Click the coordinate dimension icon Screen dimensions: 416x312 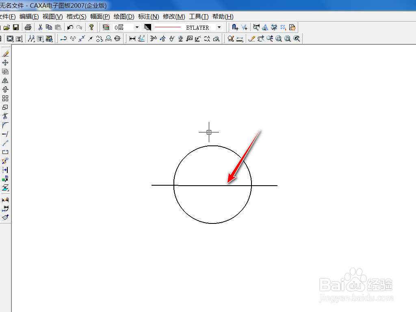tap(142, 39)
